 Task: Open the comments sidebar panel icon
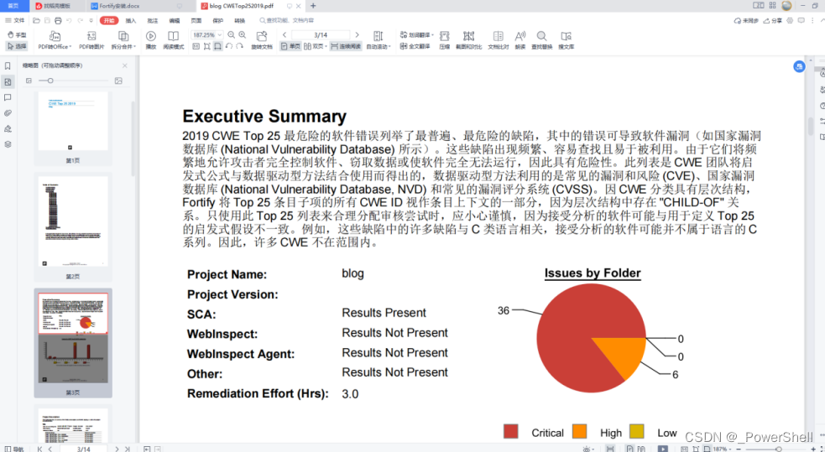click(8, 97)
